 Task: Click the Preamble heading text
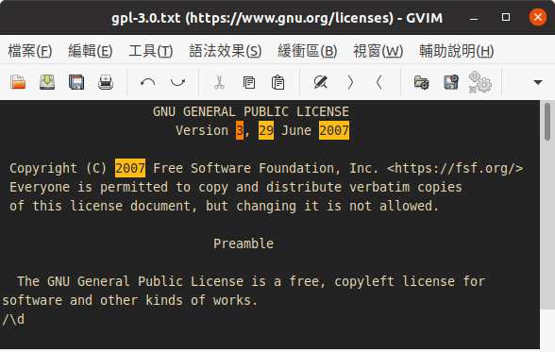(x=244, y=243)
